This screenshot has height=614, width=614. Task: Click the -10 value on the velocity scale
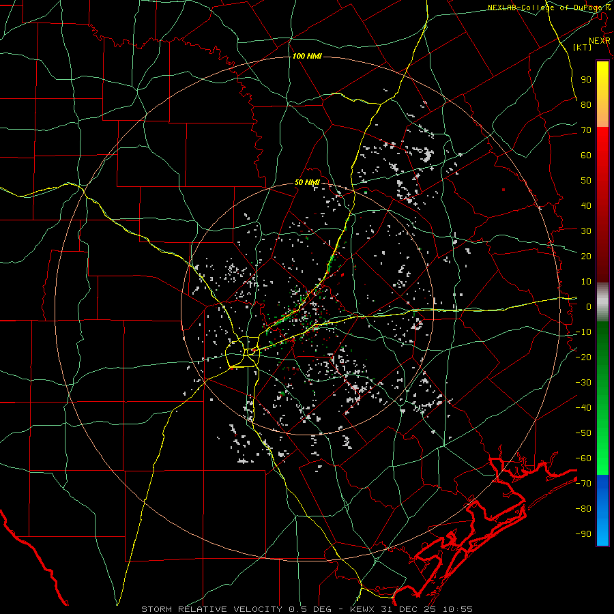(583, 332)
